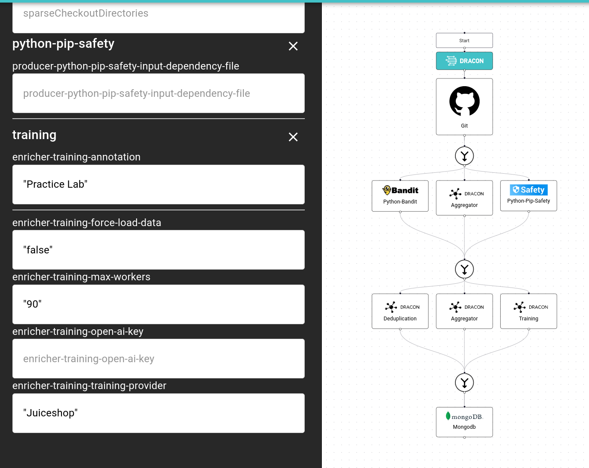Click the merge icon above the Mongodb node

click(x=464, y=382)
